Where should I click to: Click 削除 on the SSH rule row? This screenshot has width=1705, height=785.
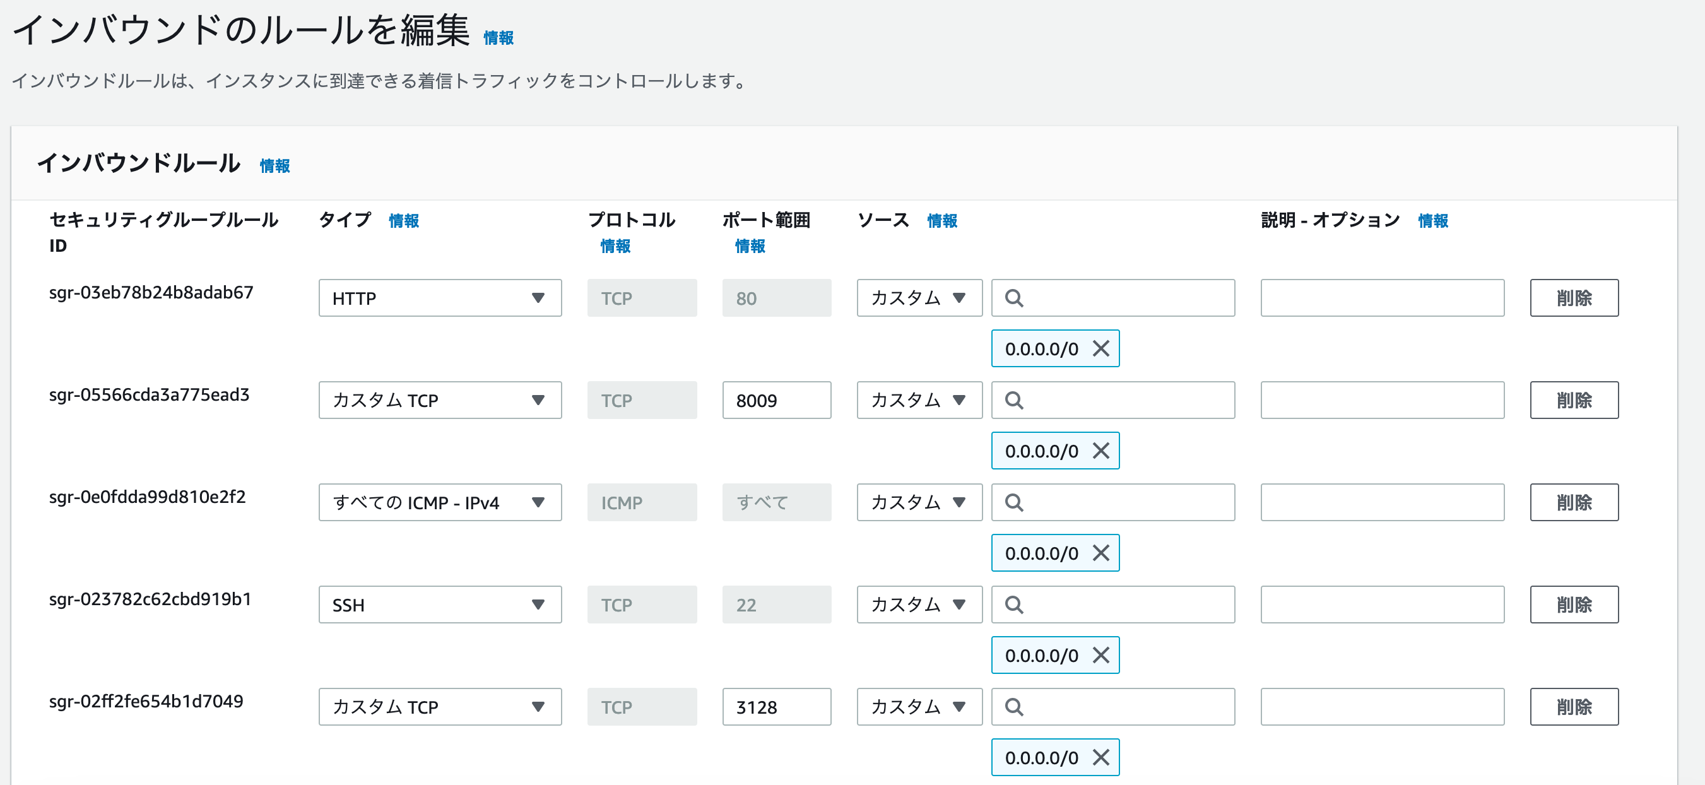[x=1574, y=605]
